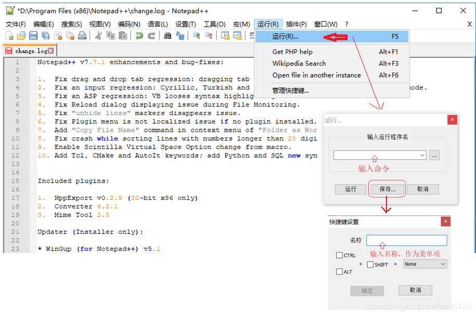The height and width of the screenshot is (316, 476).
Task: Open the 设置(T) menu
Action: point(186,24)
